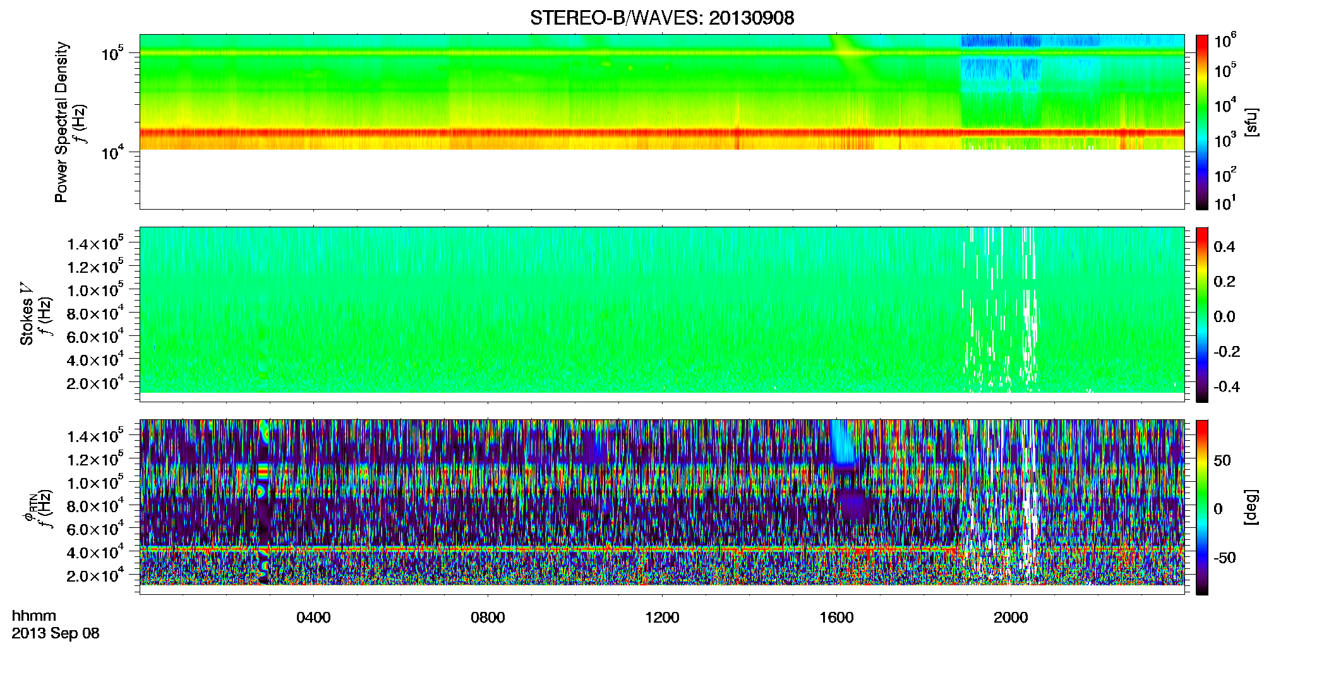Click the blue patch in power spectrogram
Image resolution: width=1324 pixels, height=682 pixels.
pos(1000,41)
